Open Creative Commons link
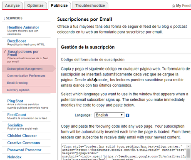The height and width of the screenshot is (160, 191). [x=24, y=143]
